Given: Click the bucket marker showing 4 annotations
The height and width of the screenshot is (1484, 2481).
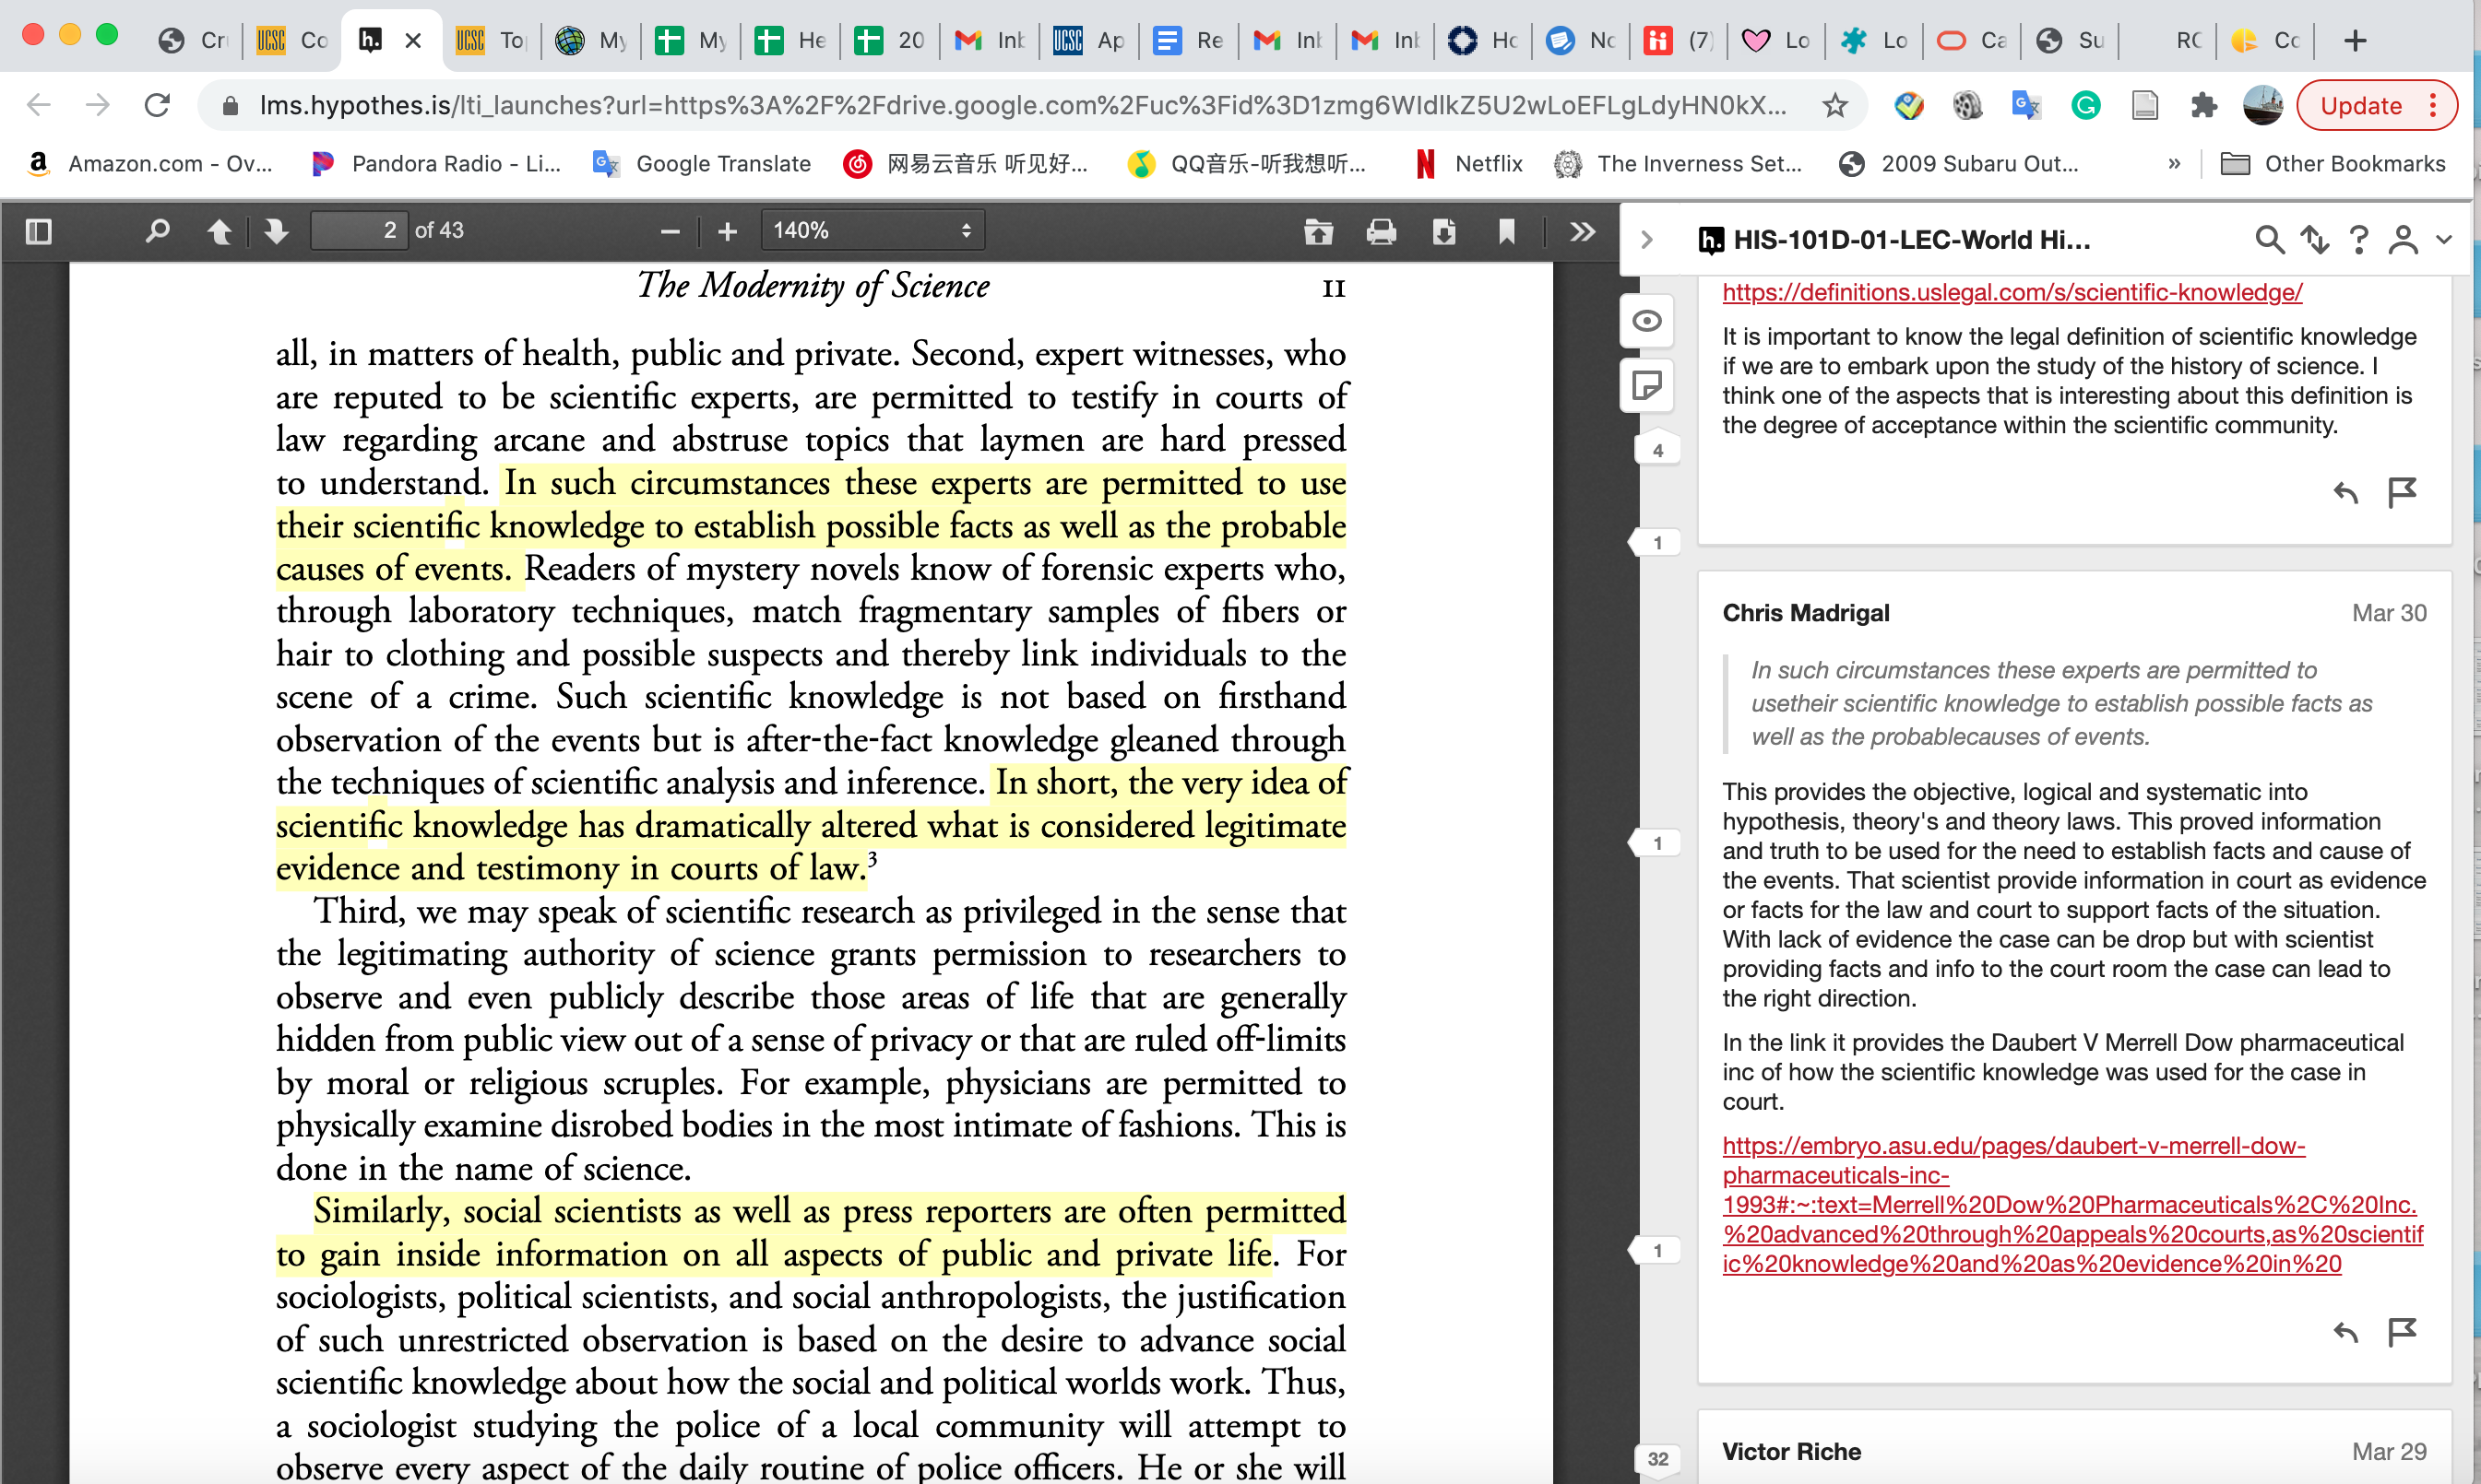Looking at the screenshot, I should tap(1657, 451).
